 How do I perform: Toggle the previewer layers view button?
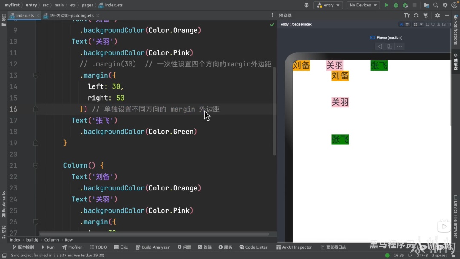[x=407, y=24]
